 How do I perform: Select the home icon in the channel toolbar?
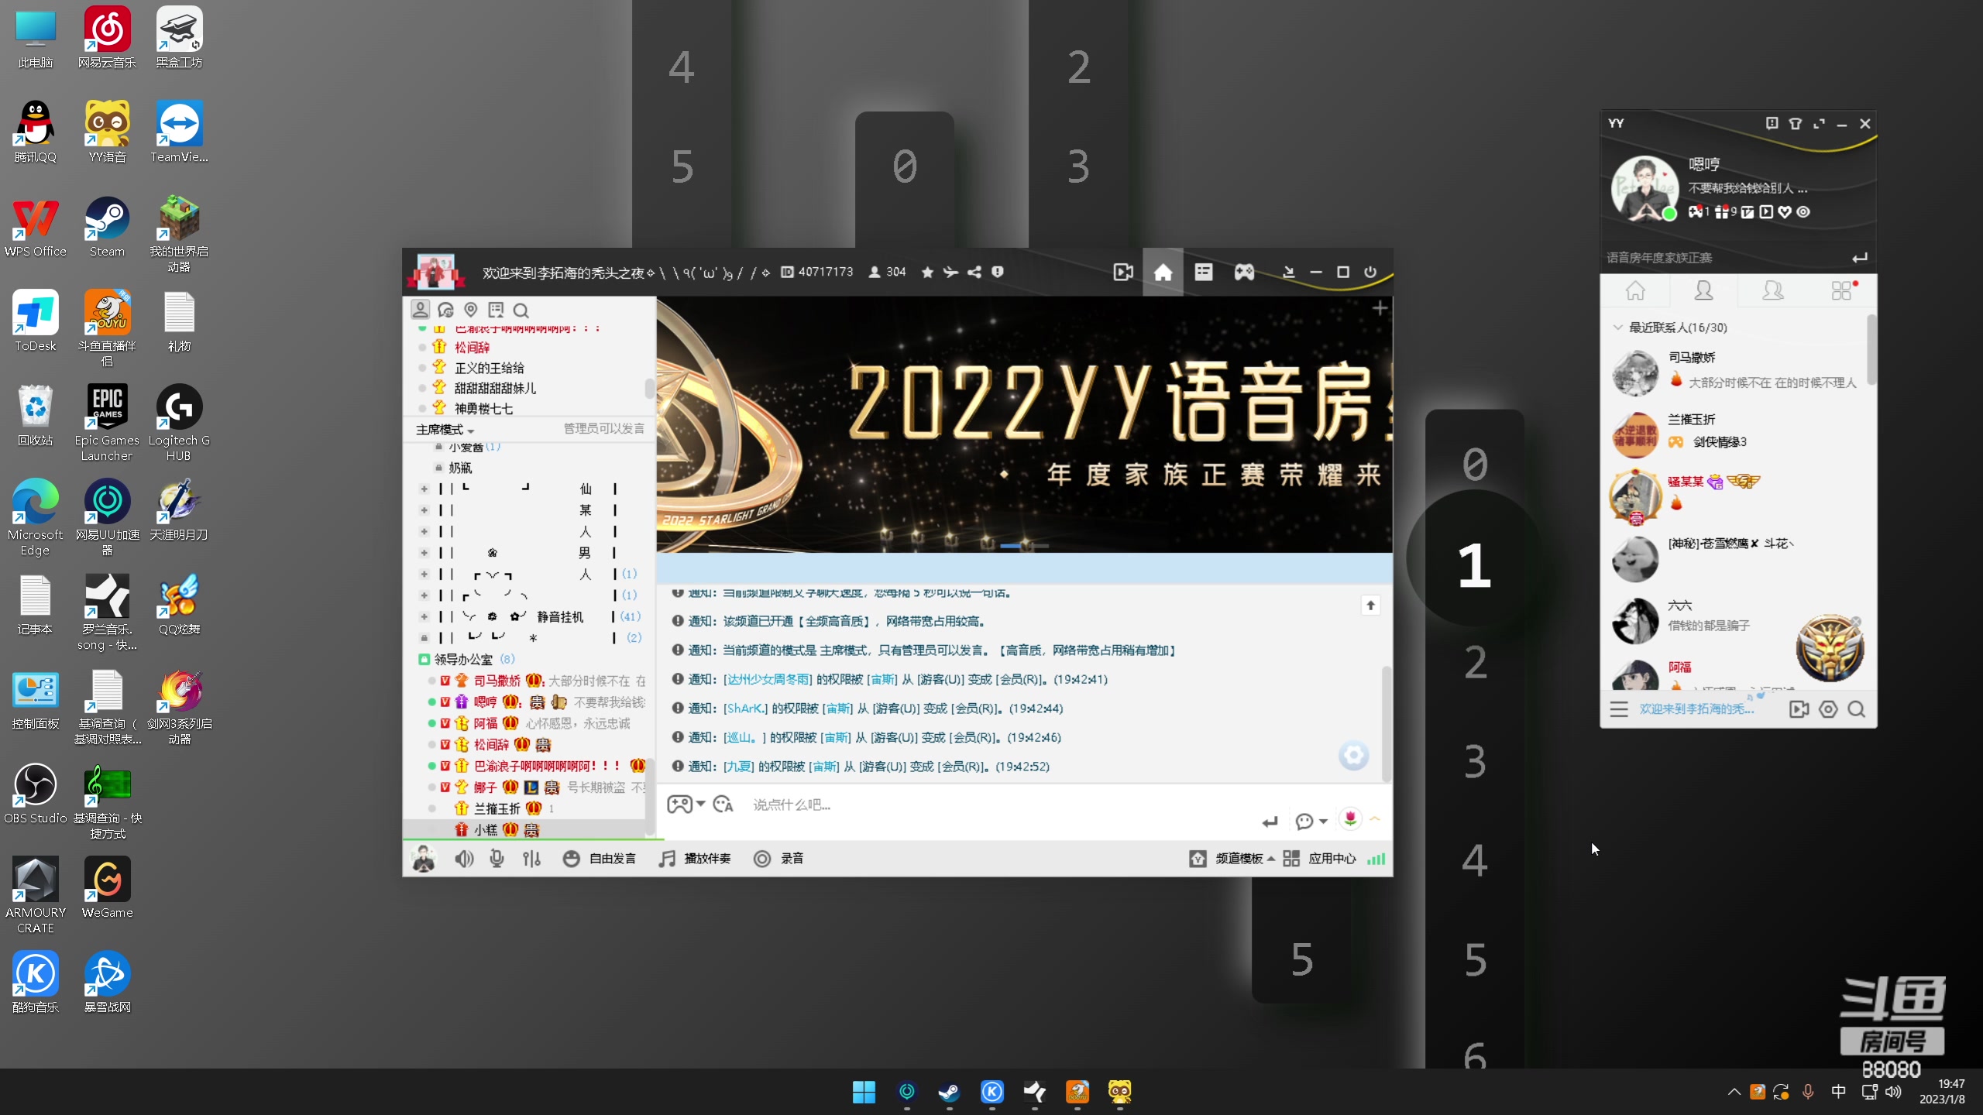pos(1163,272)
